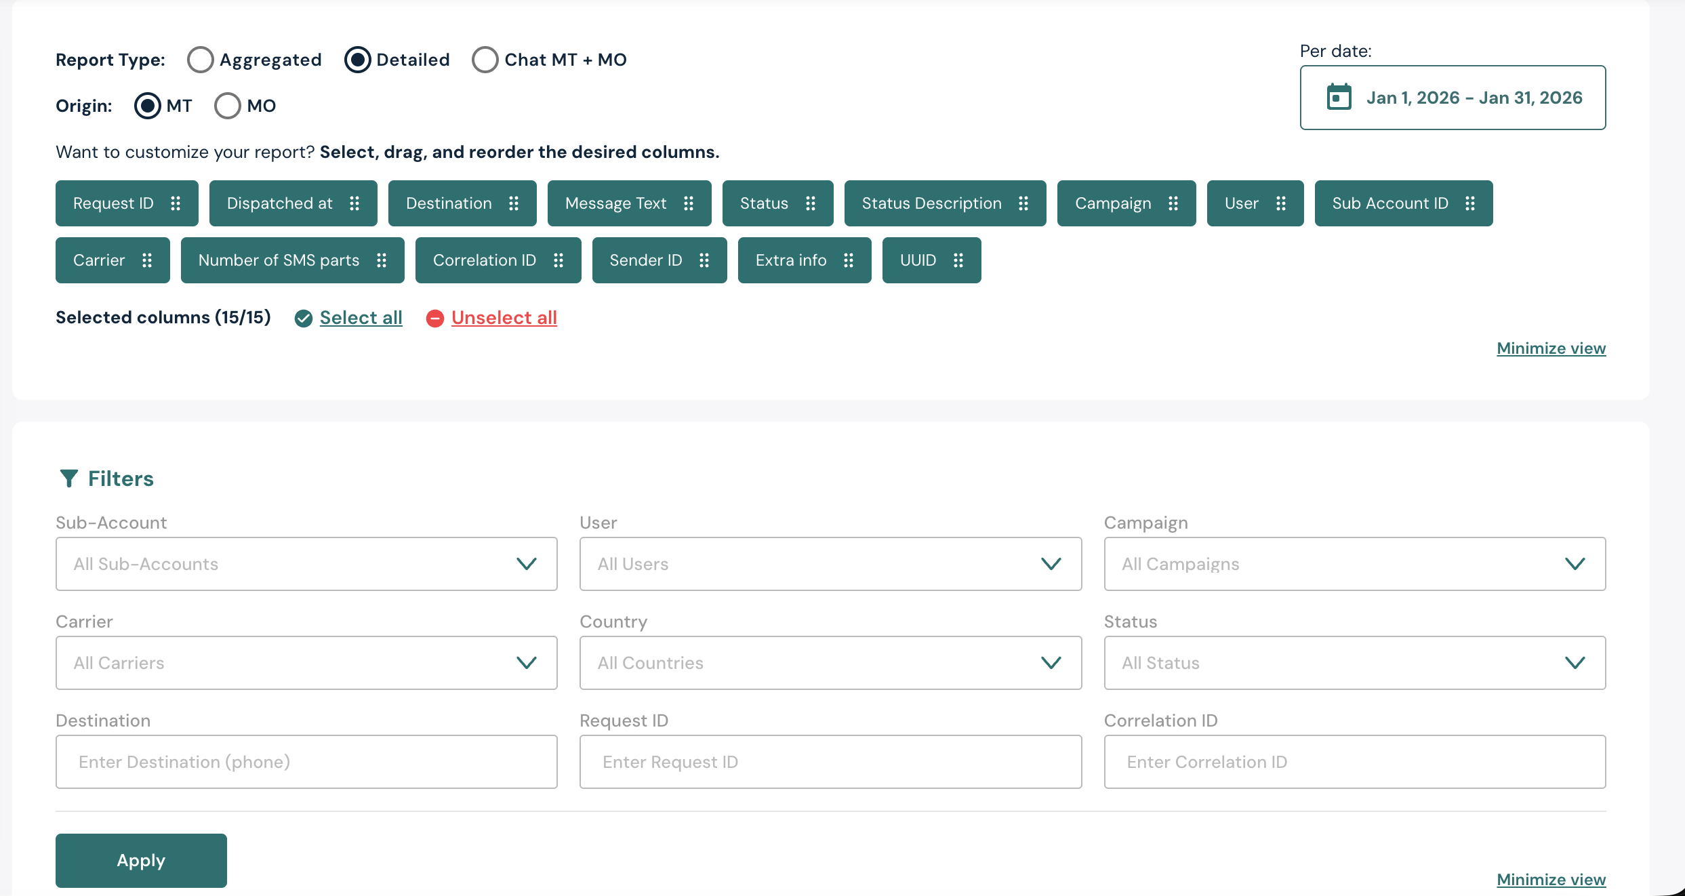
Task: Set origin to MO
Action: pyautogui.click(x=228, y=106)
